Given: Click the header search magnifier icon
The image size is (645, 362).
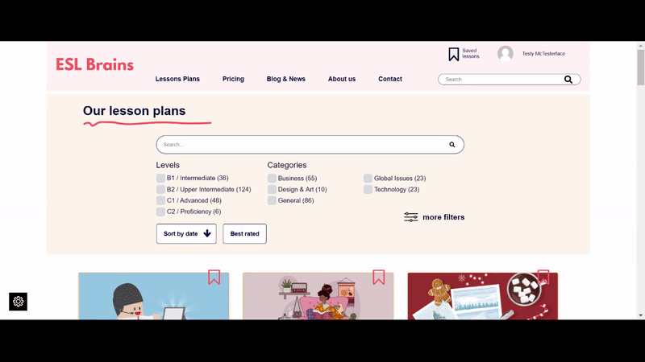Looking at the screenshot, I should [x=568, y=80].
